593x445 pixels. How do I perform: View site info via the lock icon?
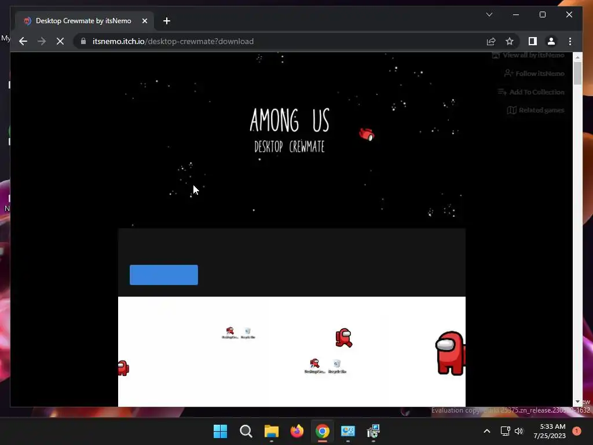point(83,41)
